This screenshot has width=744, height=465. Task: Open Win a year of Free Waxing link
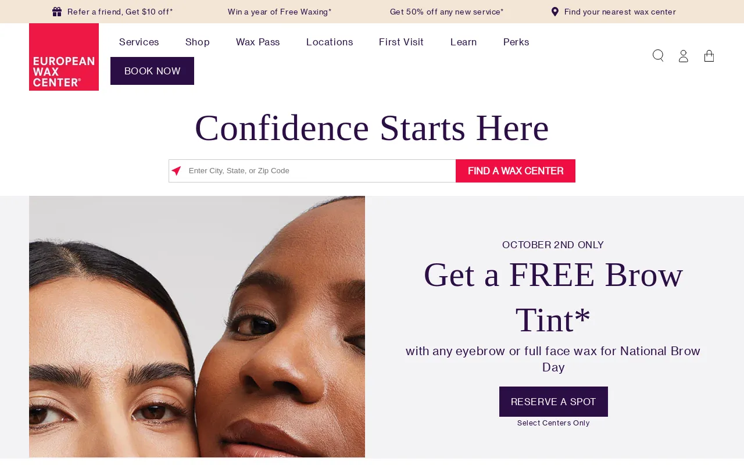pos(280,12)
